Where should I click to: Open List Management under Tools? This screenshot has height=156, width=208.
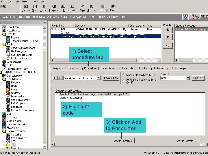[x=20, y=51]
